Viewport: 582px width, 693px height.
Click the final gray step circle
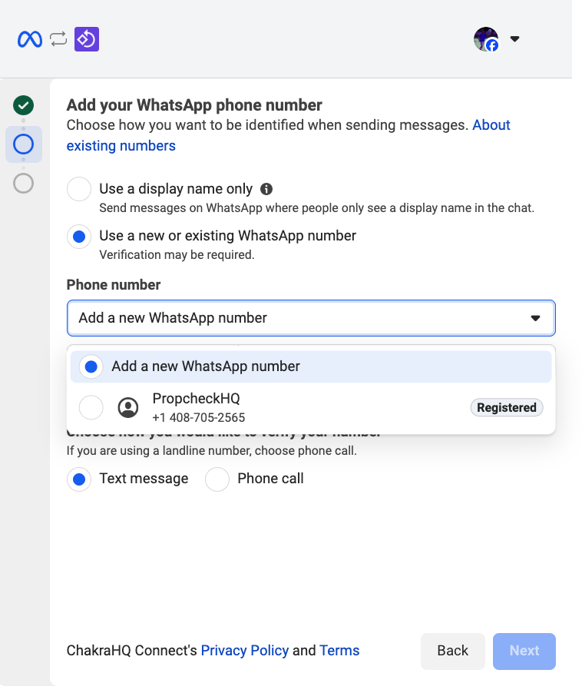24,183
